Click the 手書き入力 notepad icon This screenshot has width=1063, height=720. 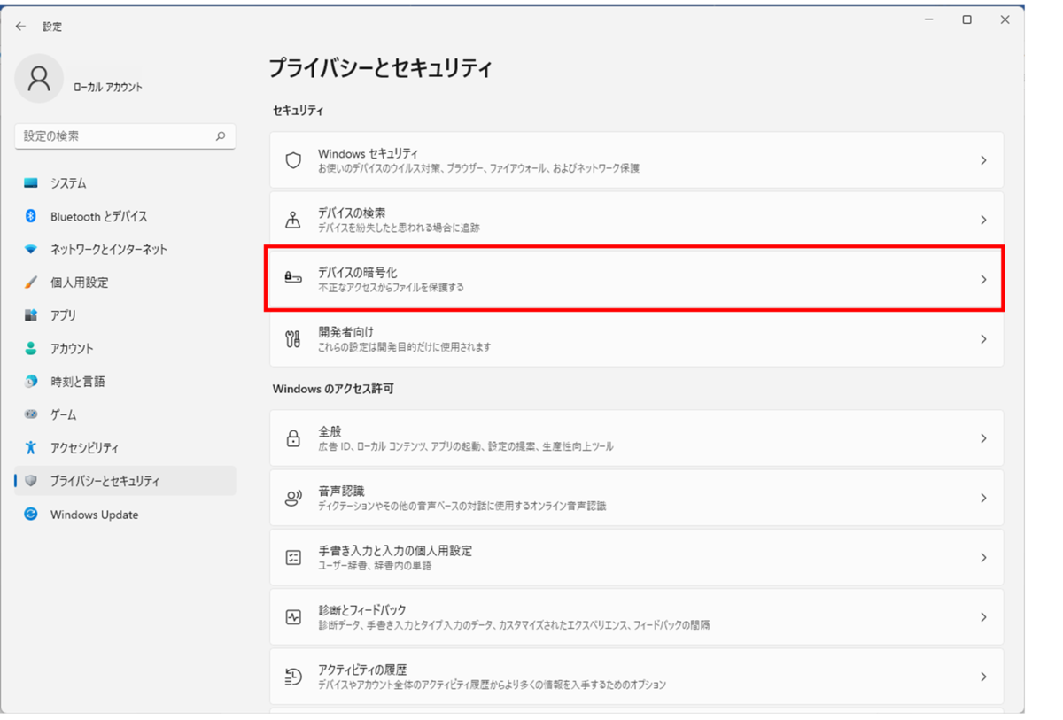[x=293, y=557]
